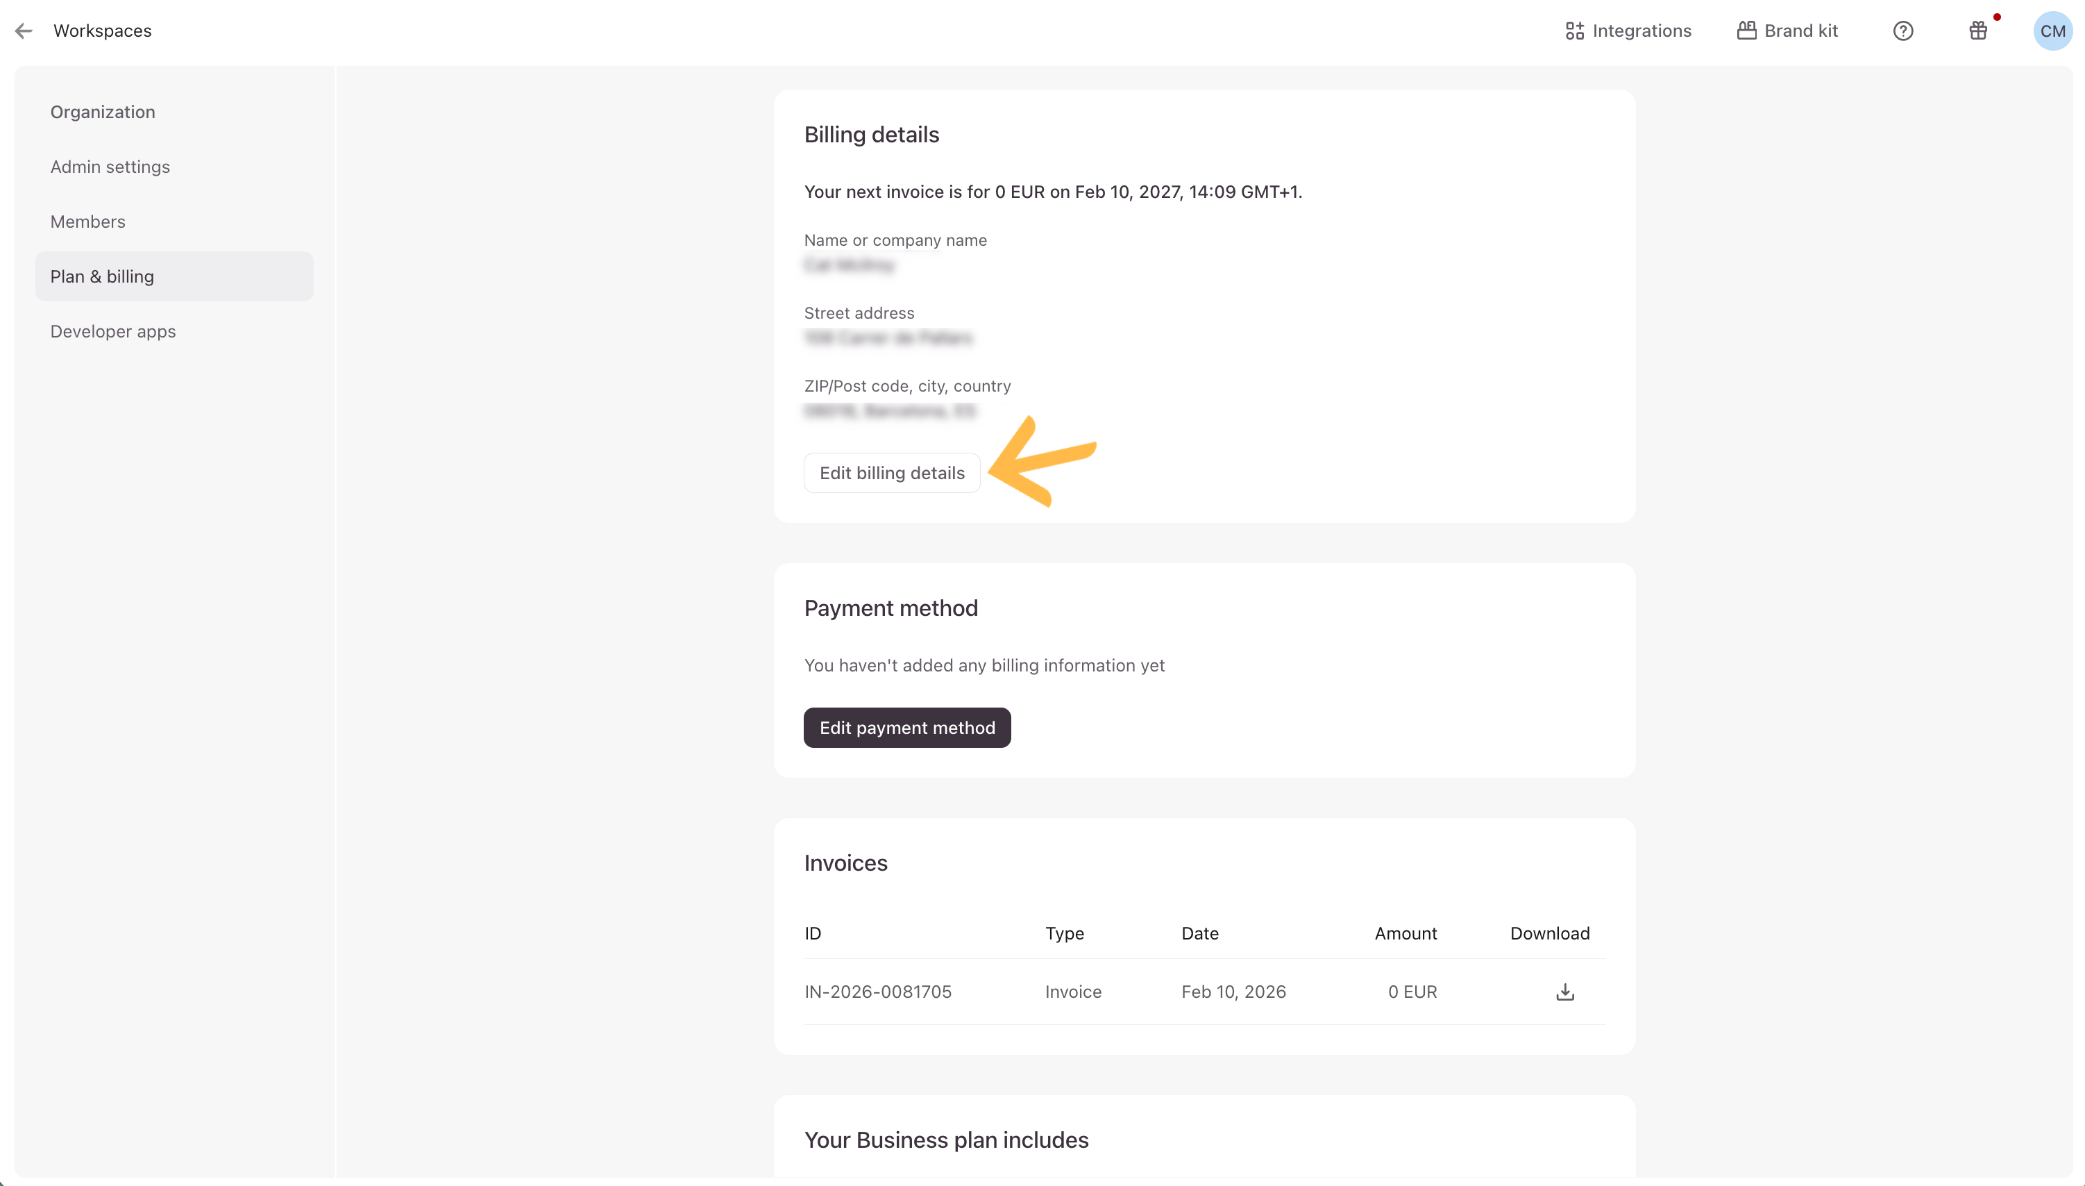
Task: Click the Workspaces breadcrumb label
Action: (x=103, y=31)
